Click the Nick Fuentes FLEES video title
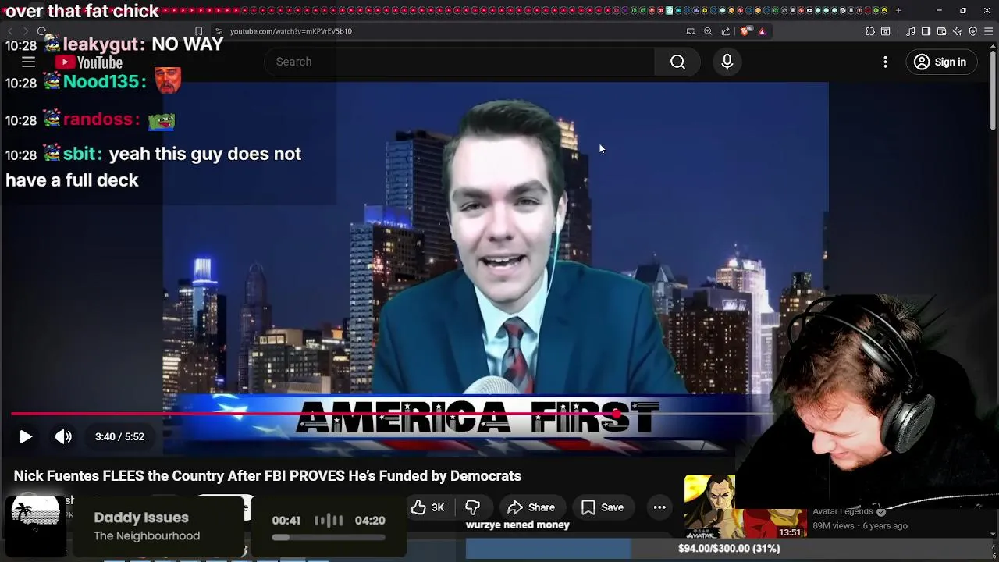Viewport: 999px width, 562px height. (268, 476)
